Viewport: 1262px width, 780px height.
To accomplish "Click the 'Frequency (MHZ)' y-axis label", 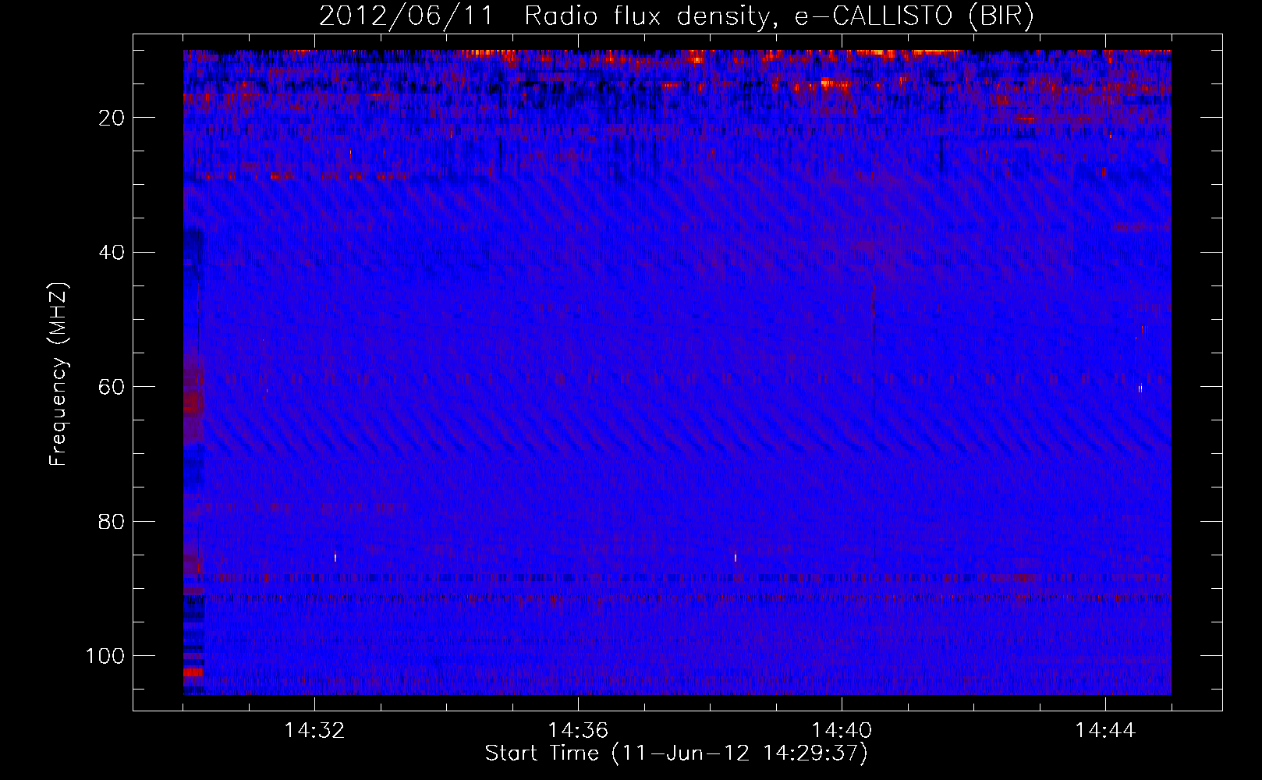I will (x=58, y=374).
